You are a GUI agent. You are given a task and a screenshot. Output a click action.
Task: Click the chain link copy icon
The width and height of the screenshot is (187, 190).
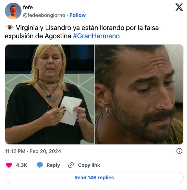[x=71, y=165]
